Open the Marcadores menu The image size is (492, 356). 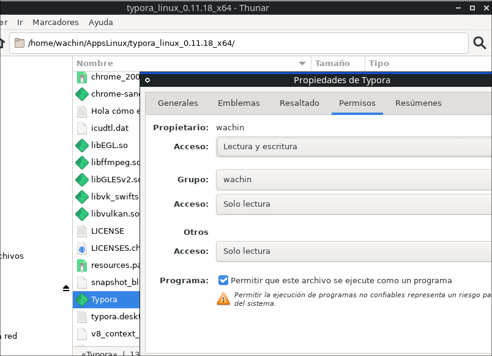tap(56, 23)
